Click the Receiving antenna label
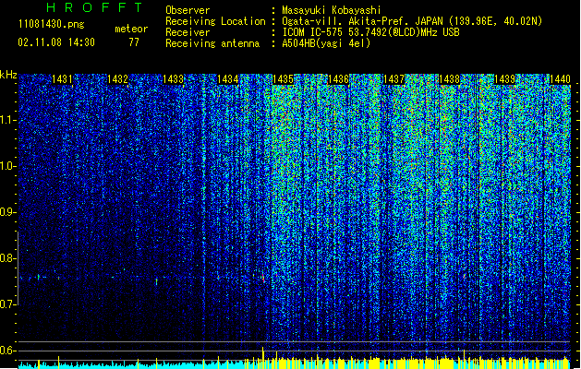This screenshot has width=581, height=369. coord(212,43)
